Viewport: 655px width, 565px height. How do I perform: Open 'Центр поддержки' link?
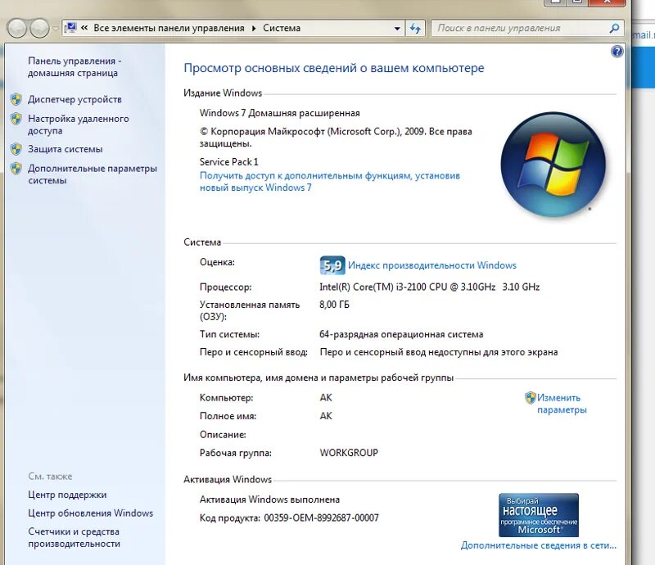pyautogui.click(x=67, y=495)
